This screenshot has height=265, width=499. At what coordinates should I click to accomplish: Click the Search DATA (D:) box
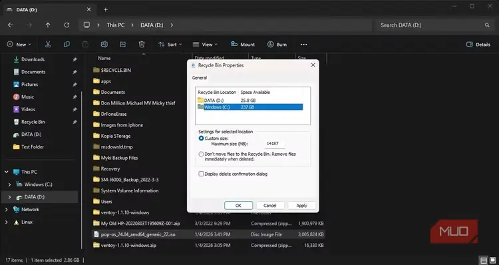[x=434, y=25]
